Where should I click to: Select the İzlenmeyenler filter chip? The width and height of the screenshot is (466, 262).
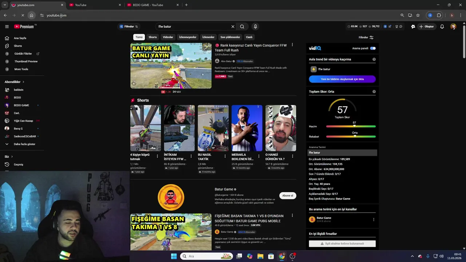tap(187, 37)
